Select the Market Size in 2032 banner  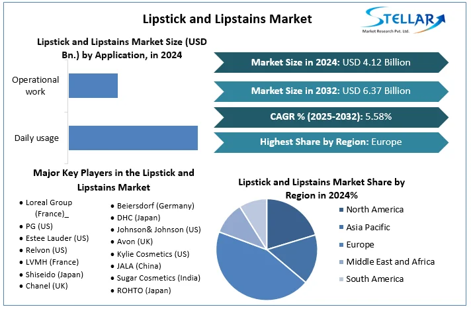331,91
